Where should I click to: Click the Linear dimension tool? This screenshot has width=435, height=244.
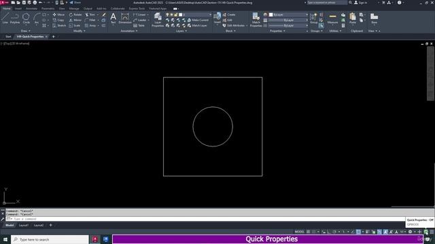click(x=139, y=14)
